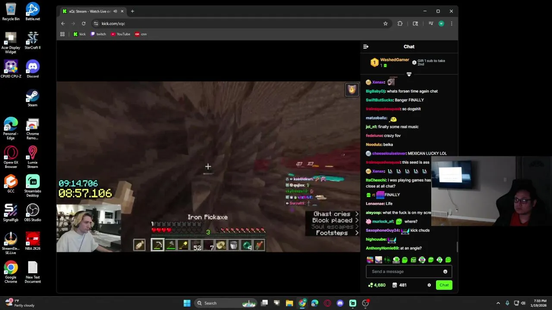Screen dimensions: 552x310
Task: Reload the Kick page
Action: click(x=84, y=24)
